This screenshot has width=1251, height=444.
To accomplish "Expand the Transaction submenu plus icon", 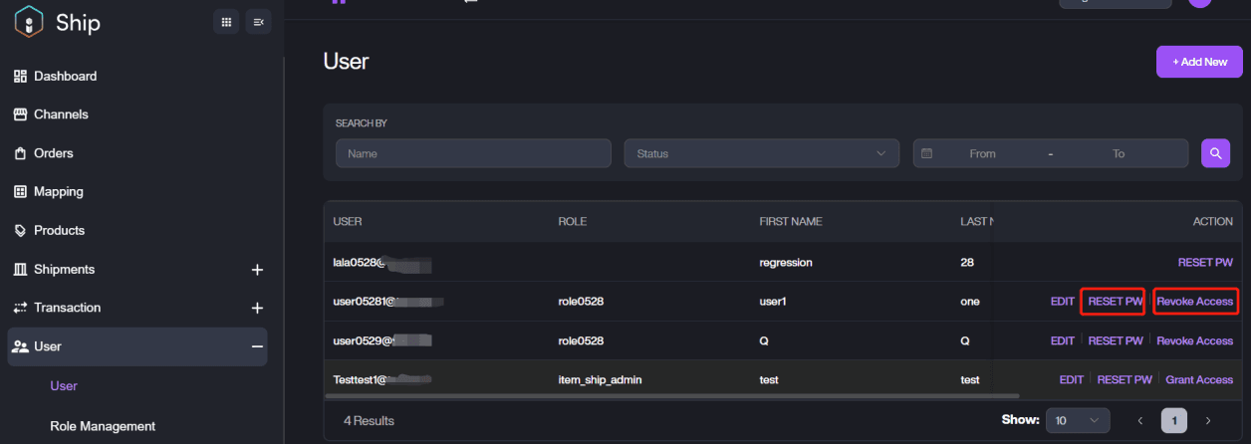I will pyautogui.click(x=257, y=309).
